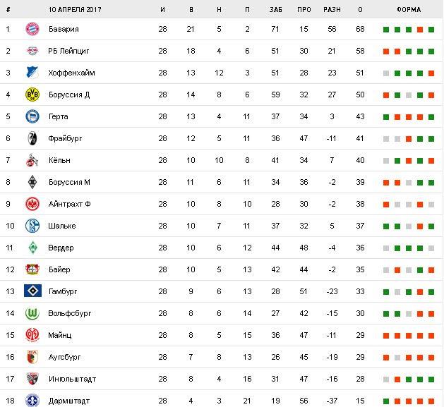
Task: Click the Хоффенхайм club crest
Action: 32,73
